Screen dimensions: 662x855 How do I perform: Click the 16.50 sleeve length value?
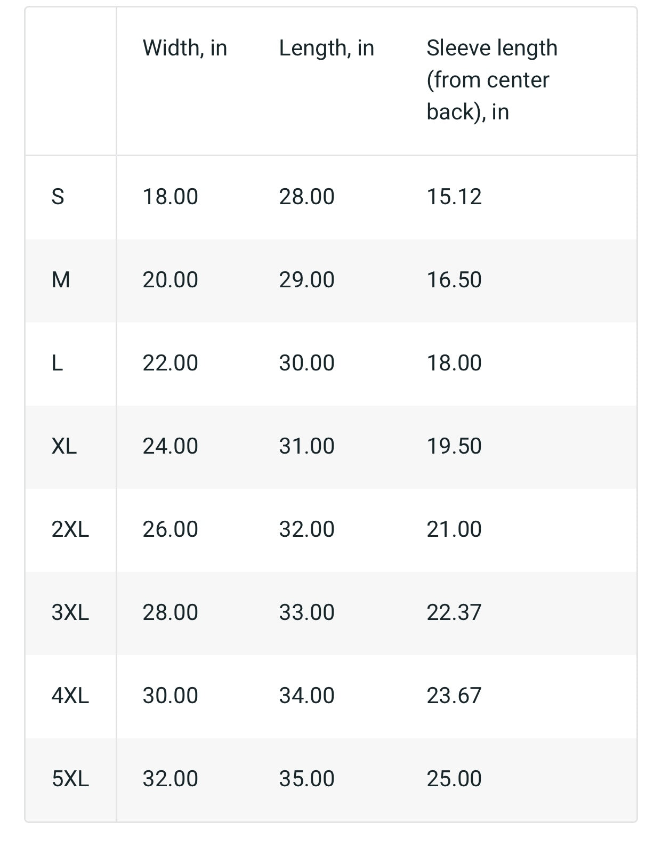[x=454, y=280]
